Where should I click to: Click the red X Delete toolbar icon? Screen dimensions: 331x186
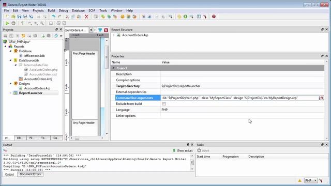(86, 17)
